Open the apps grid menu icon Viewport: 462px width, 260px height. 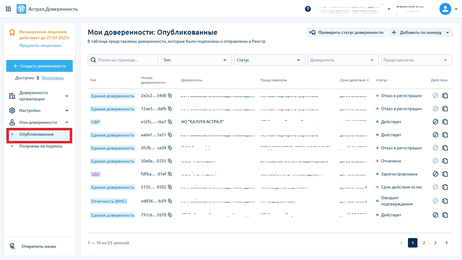[x=8, y=9]
